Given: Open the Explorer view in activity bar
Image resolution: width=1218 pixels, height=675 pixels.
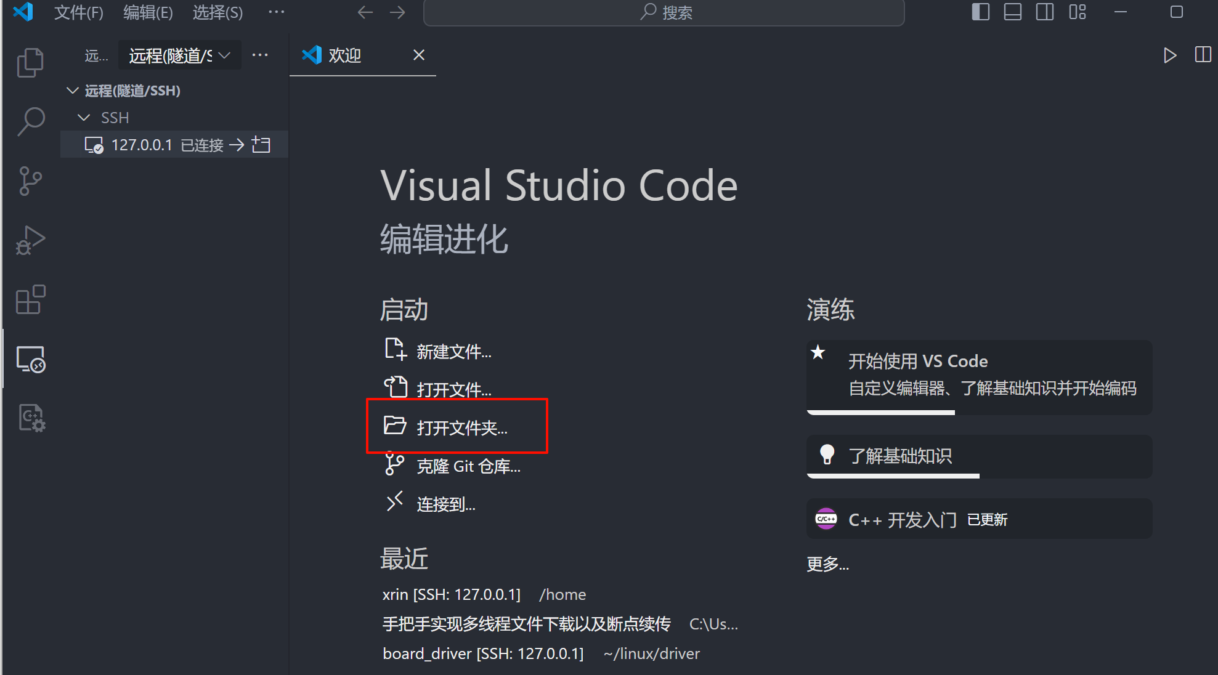Looking at the screenshot, I should pos(31,62).
